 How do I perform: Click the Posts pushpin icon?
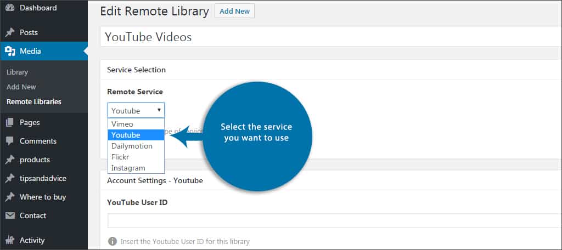pos(10,32)
